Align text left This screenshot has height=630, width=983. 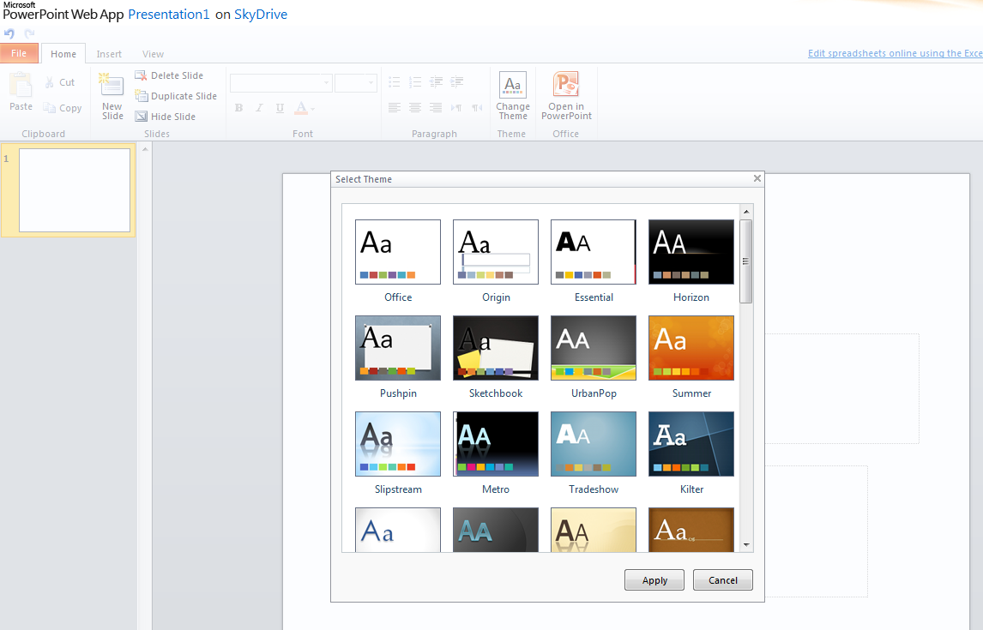coord(395,108)
